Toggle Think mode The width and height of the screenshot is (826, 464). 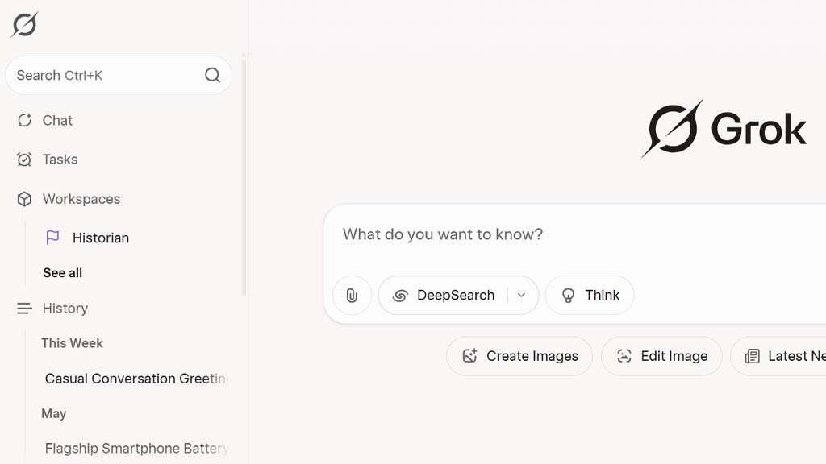pos(590,295)
